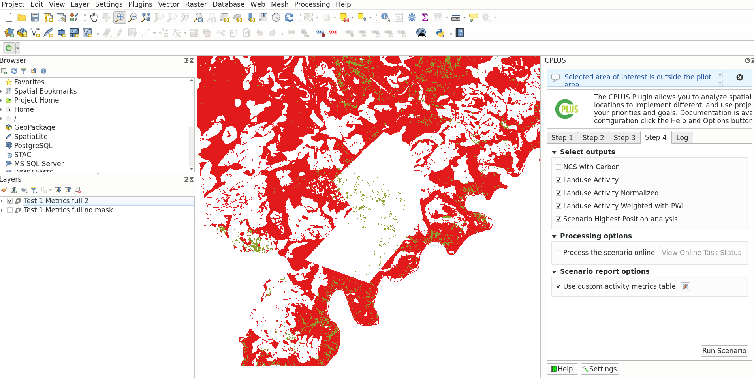Expand the Spatial Bookmarks browser item
The height and width of the screenshot is (380, 754).
2,91
